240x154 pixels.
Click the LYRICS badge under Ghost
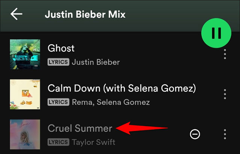tap(58, 62)
